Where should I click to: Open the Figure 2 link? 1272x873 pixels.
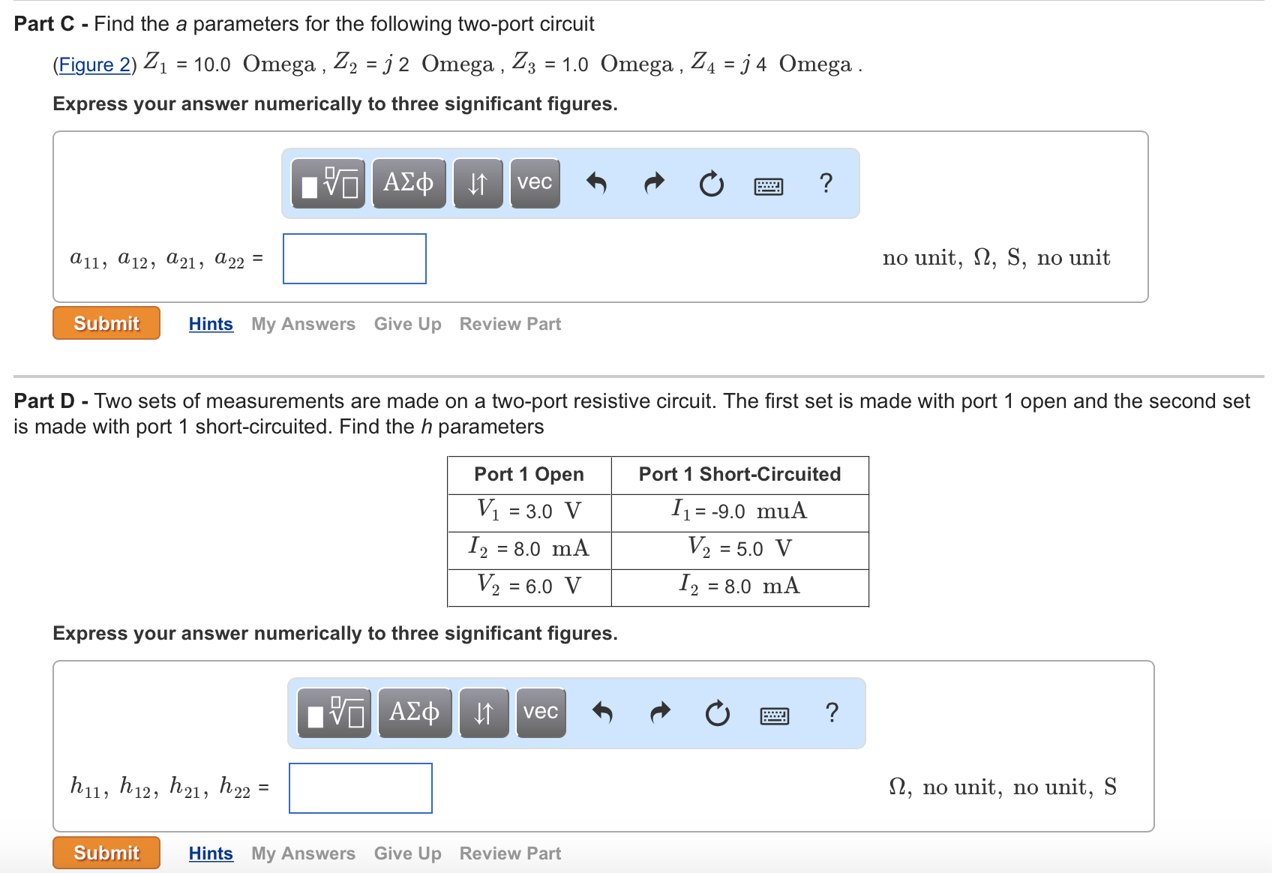pyautogui.click(x=94, y=64)
